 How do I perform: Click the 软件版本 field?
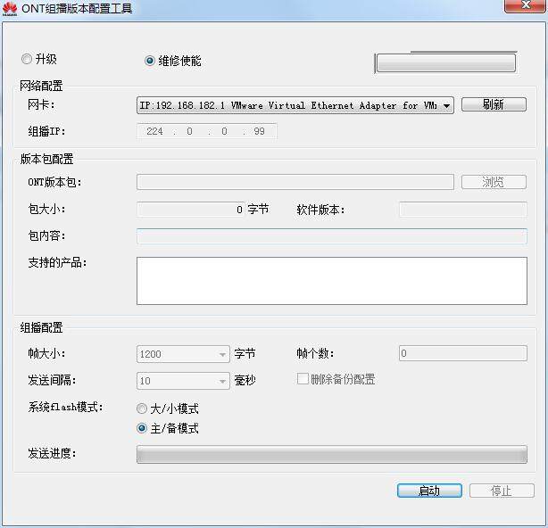pyautogui.click(x=463, y=210)
